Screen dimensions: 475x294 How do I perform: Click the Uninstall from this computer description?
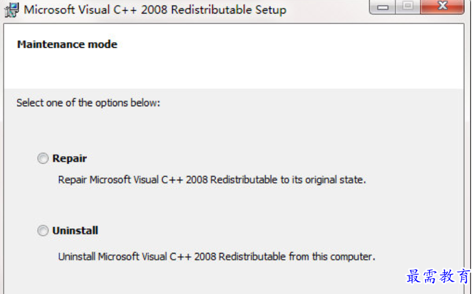pyautogui.click(x=217, y=256)
